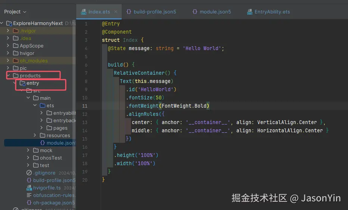Select the products folder row
Screen dimensions: 348x210
38,75
